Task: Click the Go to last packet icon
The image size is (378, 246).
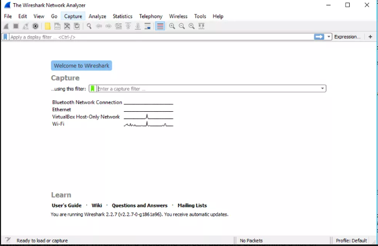Action: (138, 26)
